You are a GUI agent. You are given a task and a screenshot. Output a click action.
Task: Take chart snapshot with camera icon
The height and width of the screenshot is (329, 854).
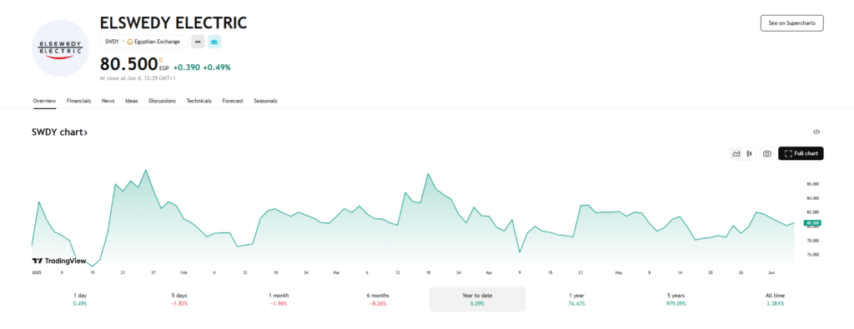click(x=767, y=154)
